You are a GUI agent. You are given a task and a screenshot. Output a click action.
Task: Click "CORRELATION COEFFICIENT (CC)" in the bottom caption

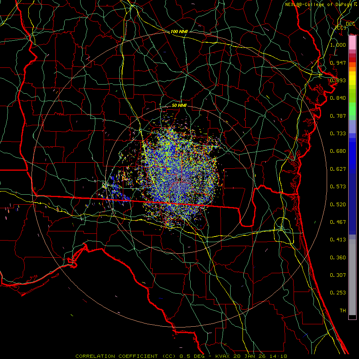(x=125, y=356)
